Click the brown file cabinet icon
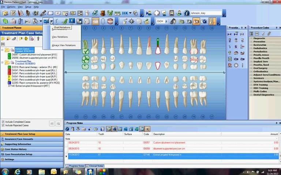281x175 pixels. pyautogui.click(x=102, y=13)
